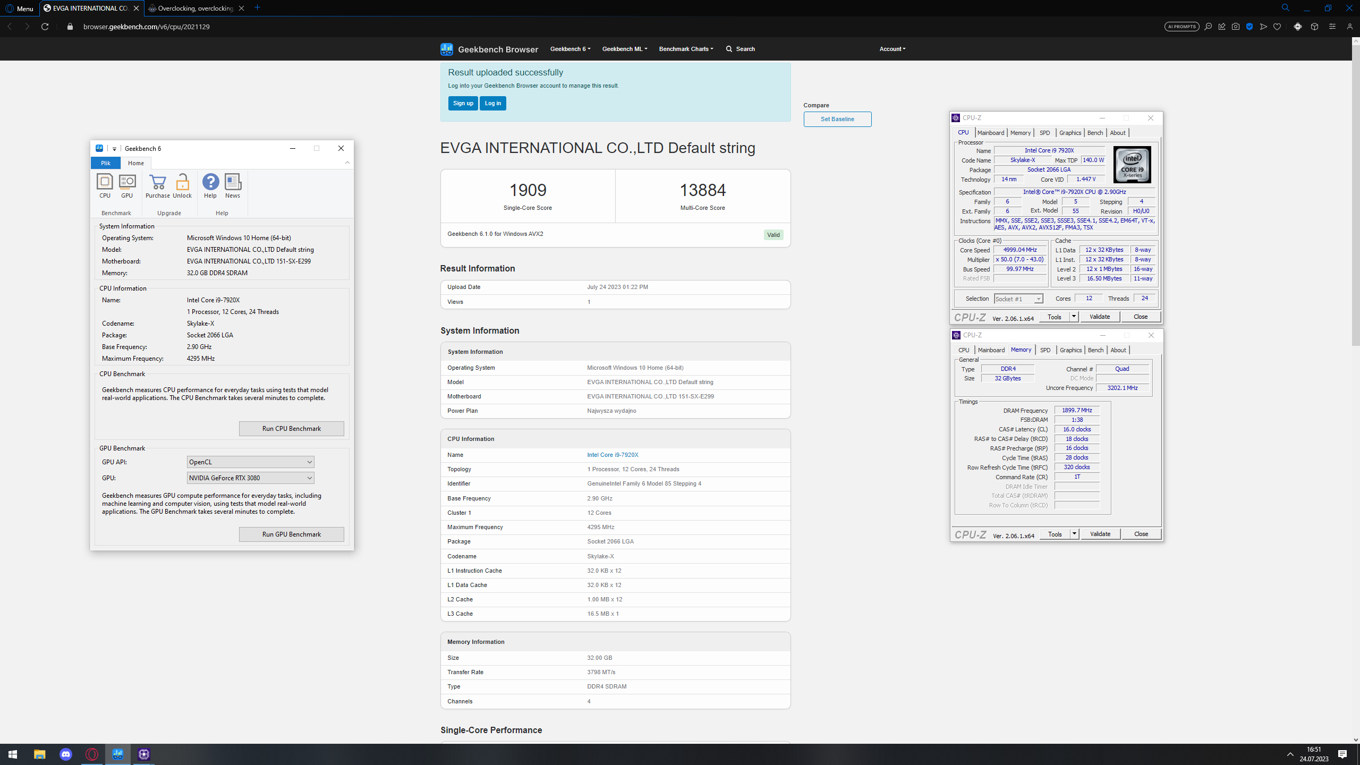The width and height of the screenshot is (1360, 765).
Task: Add bookmark with the heart icon
Action: [x=1277, y=27]
